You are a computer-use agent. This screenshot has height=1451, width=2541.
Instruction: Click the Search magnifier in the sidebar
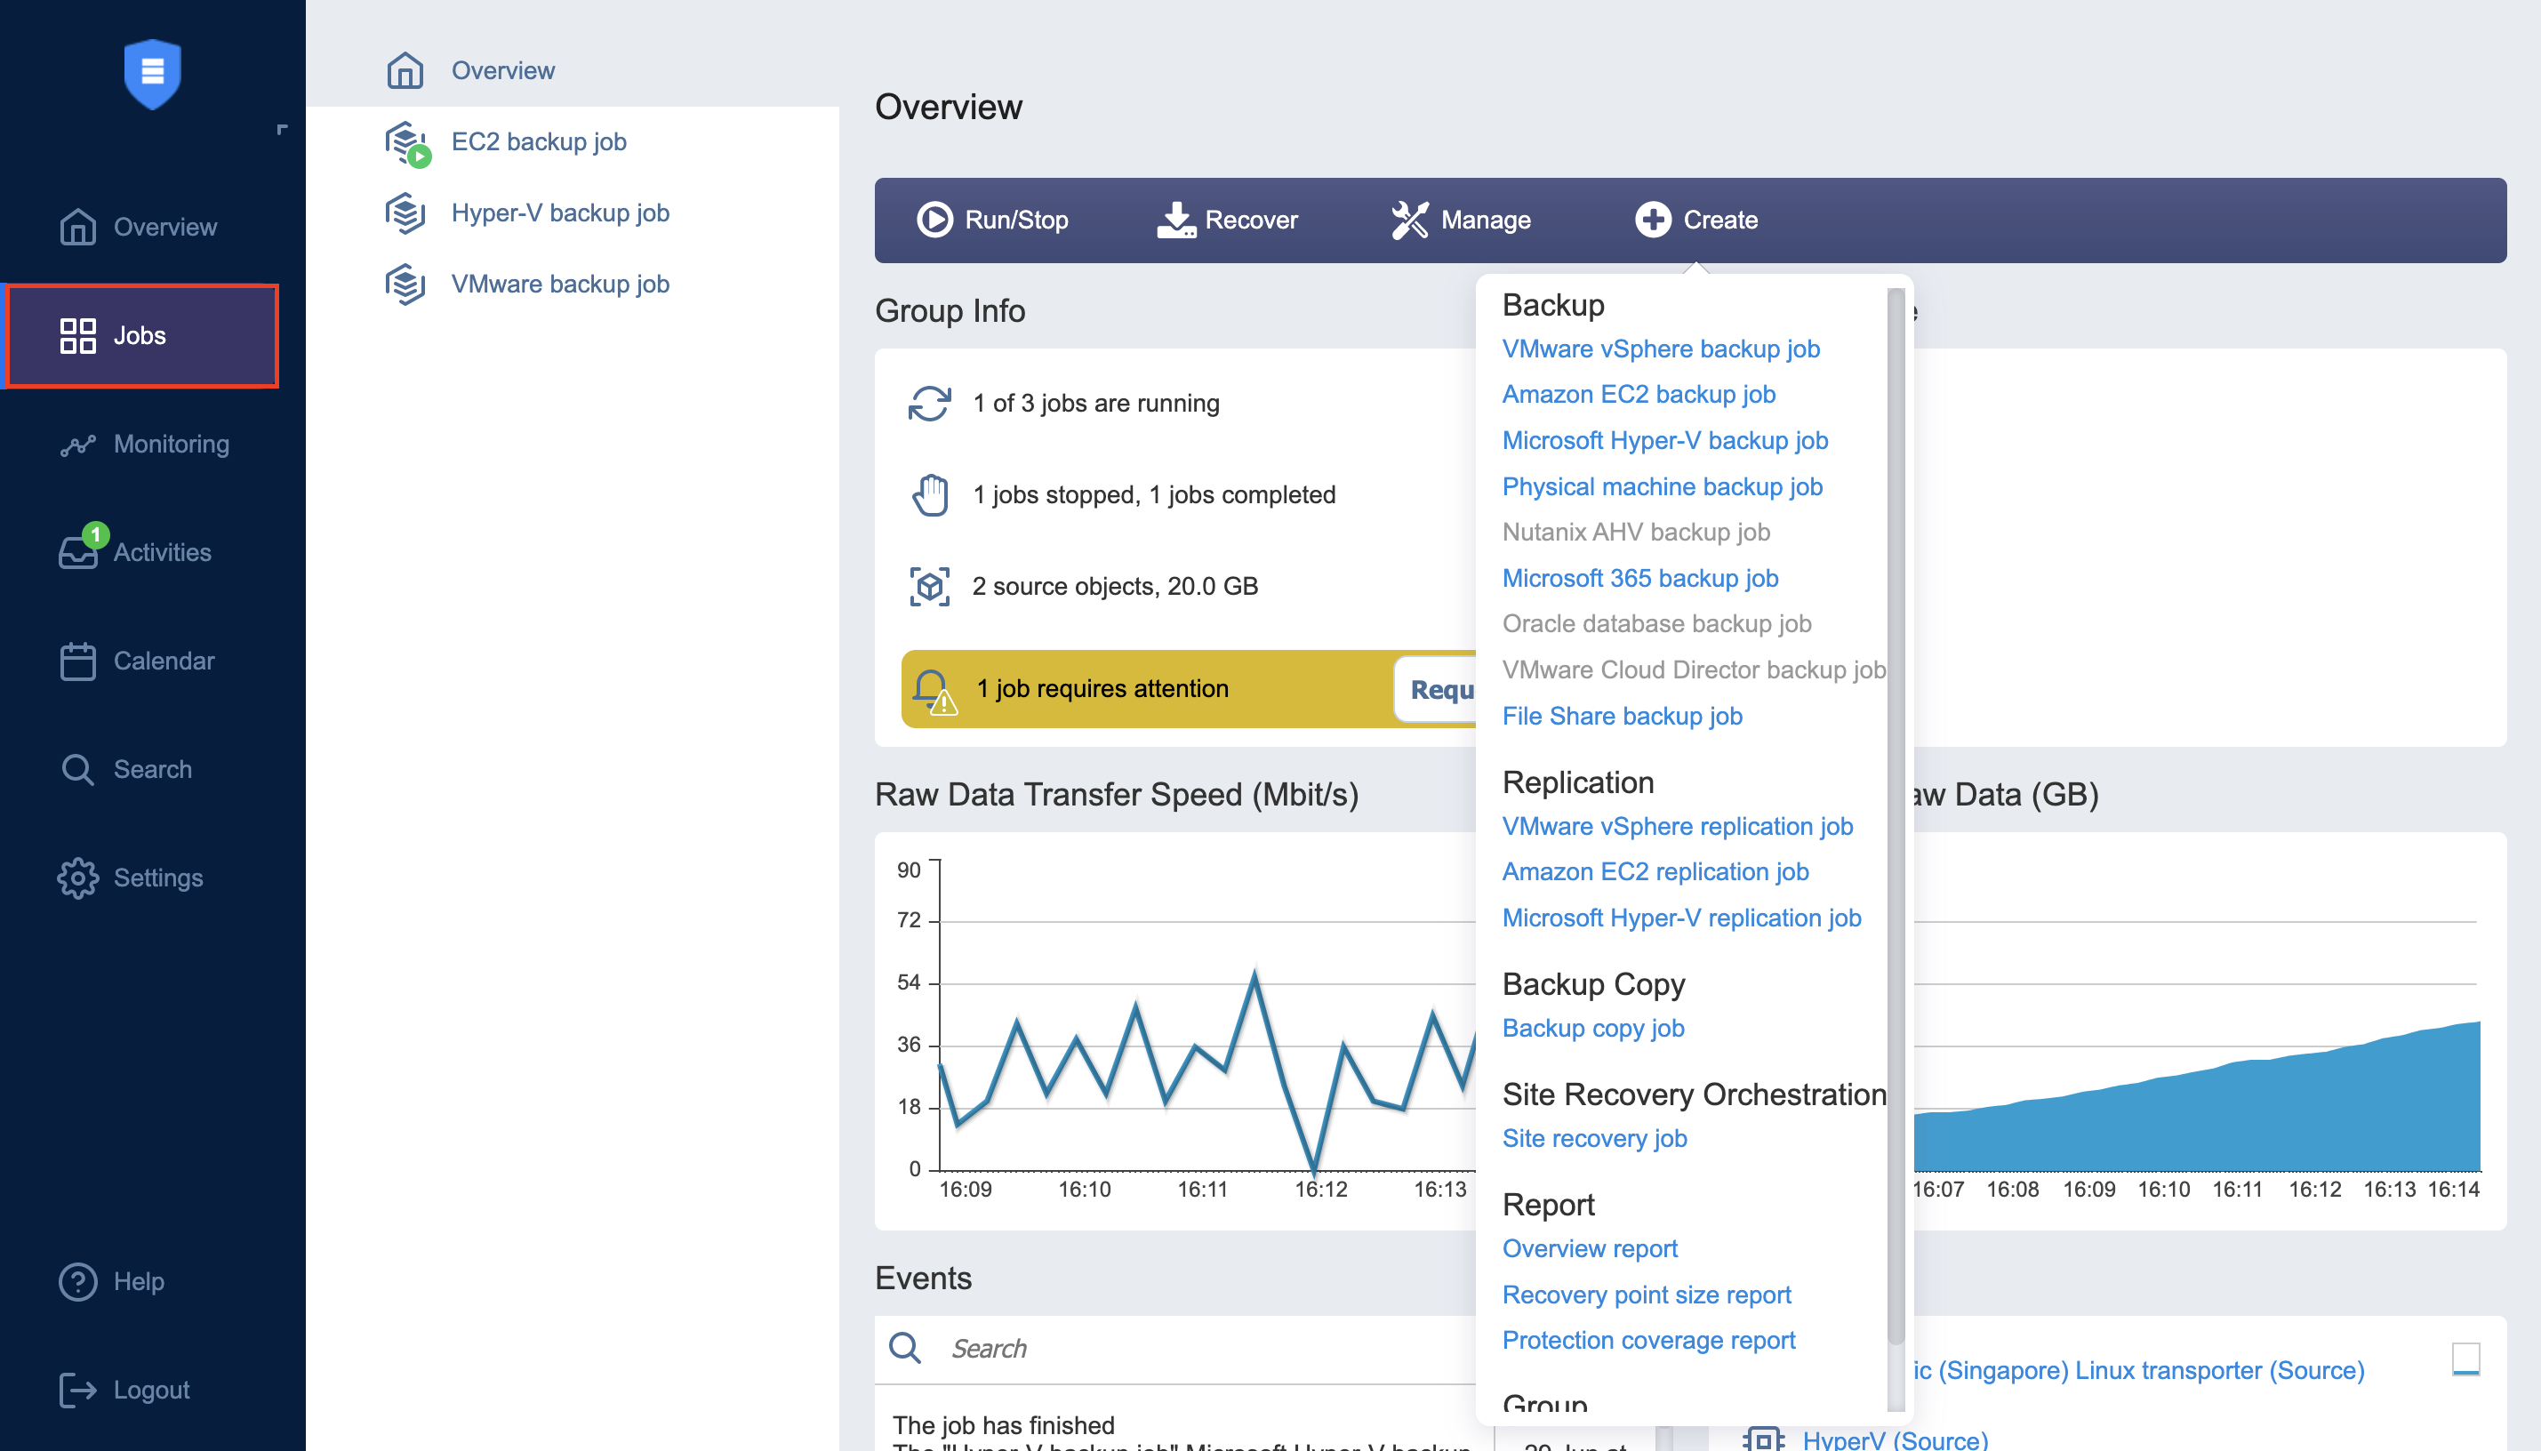[79, 768]
